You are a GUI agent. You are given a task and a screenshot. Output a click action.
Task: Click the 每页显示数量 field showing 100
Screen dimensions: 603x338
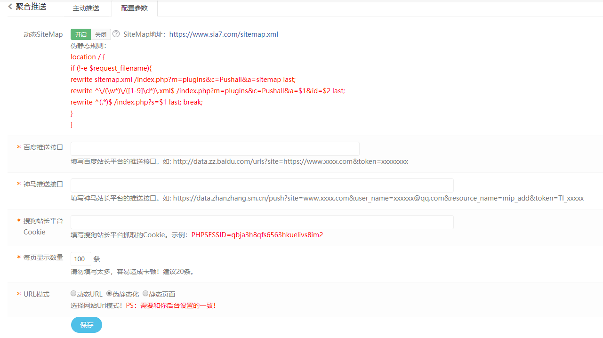pos(80,259)
